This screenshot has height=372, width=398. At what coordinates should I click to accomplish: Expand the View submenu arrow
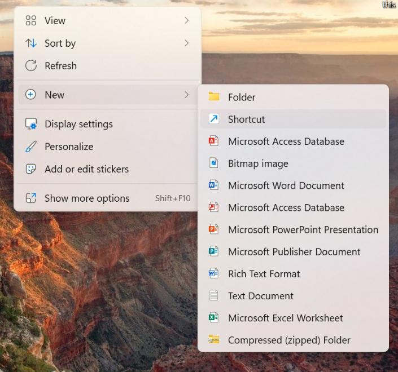(186, 21)
